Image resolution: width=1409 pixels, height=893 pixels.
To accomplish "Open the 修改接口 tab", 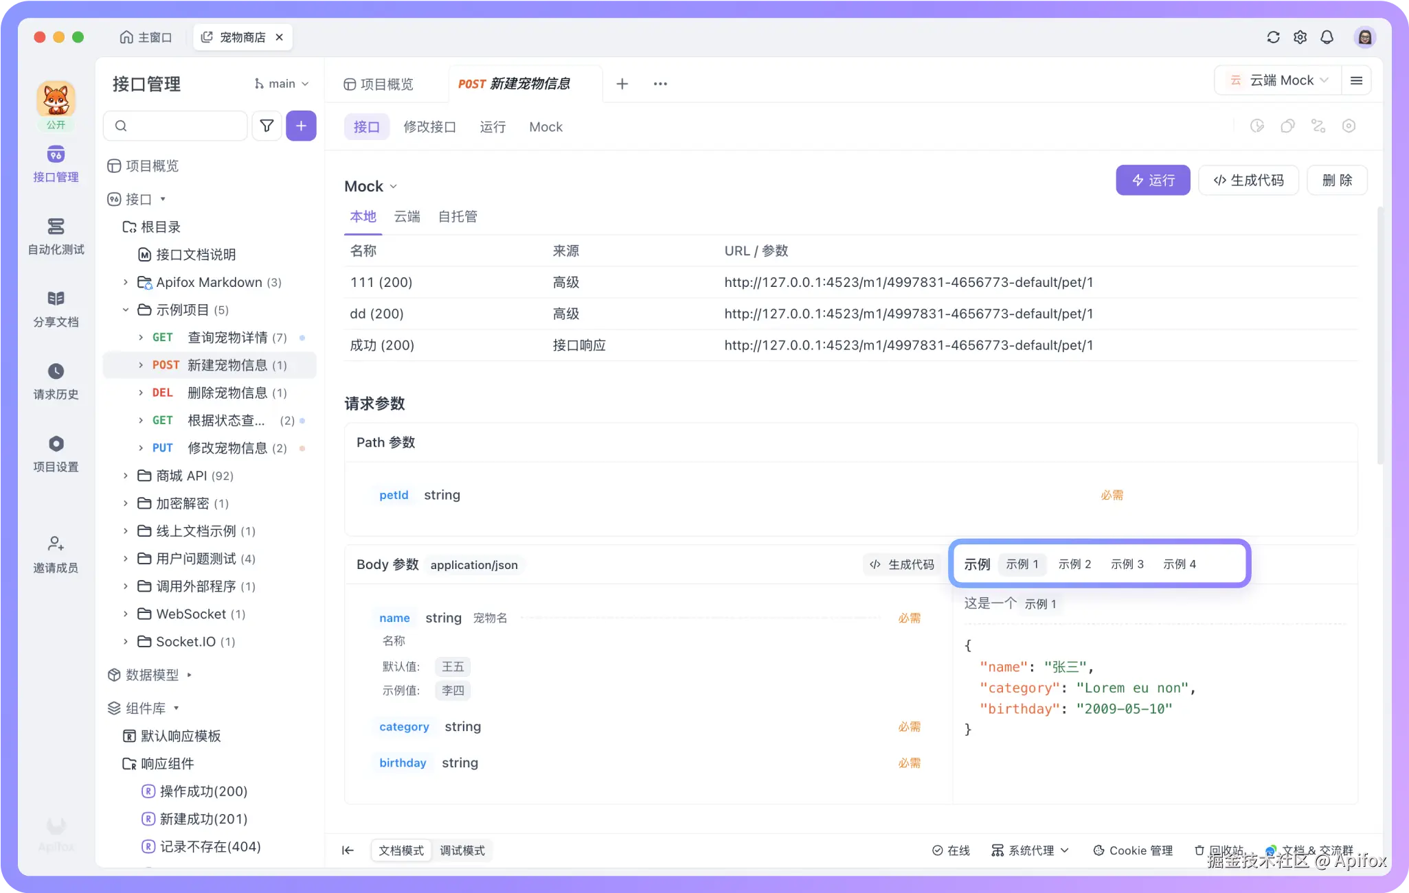I will [x=430, y=126].
